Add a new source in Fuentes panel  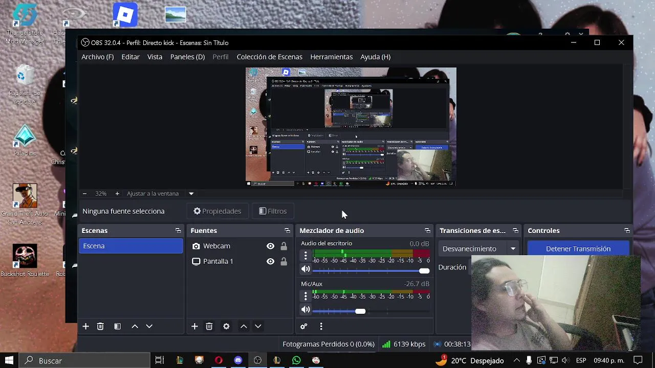click(x=194, y=326)
